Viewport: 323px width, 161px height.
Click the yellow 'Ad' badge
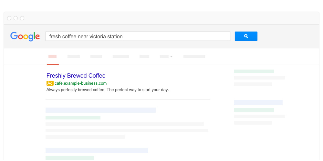pos(50,83)
